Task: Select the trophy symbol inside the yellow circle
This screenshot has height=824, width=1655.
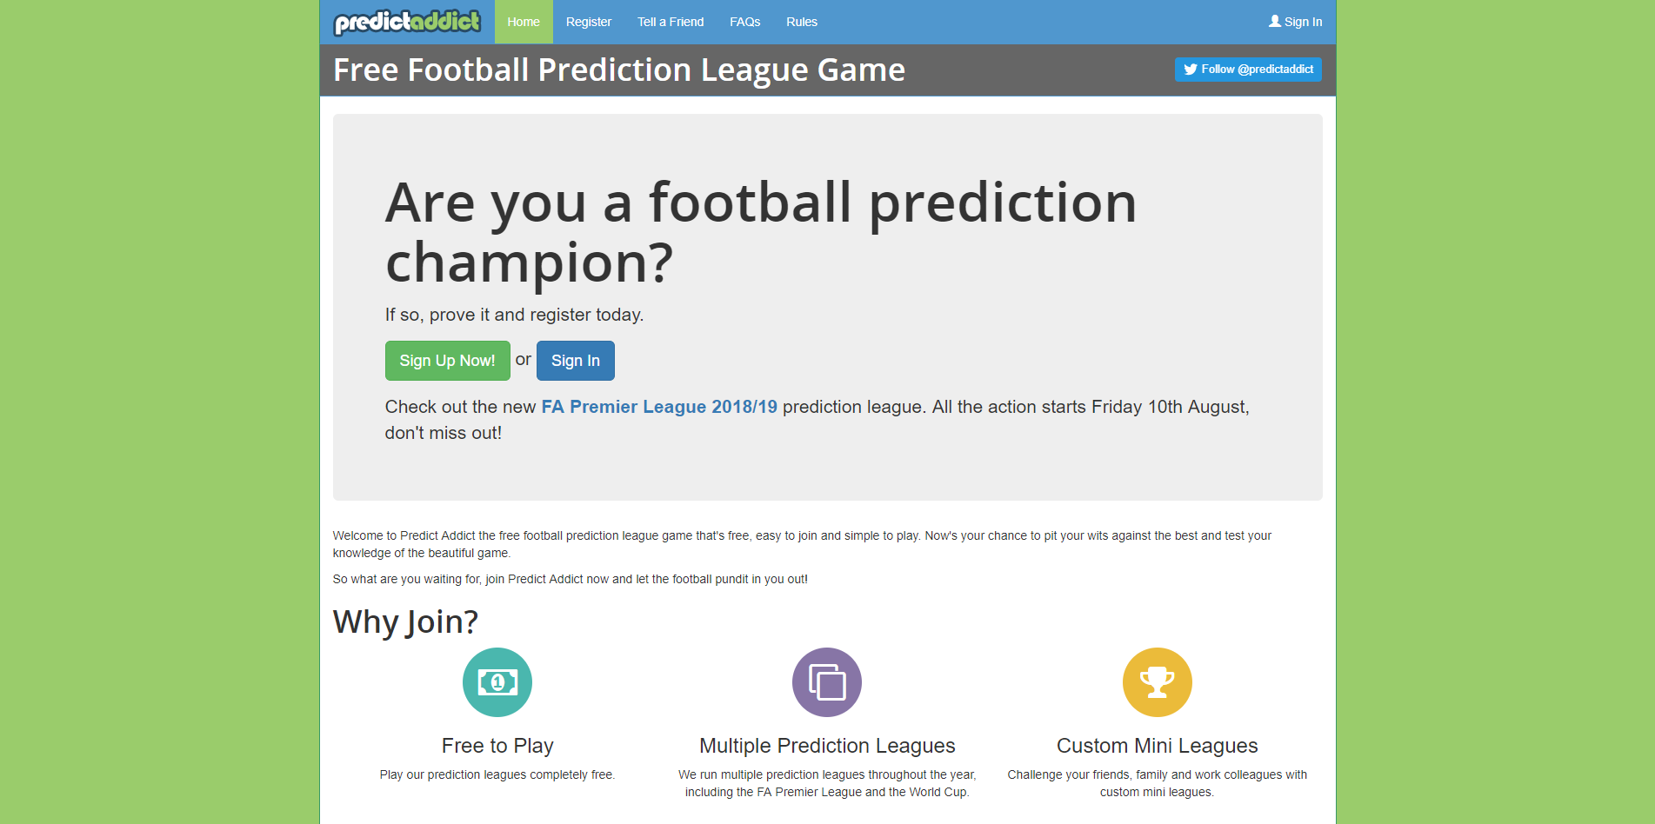Action: pyautogui.click(x=1157, y=682)
